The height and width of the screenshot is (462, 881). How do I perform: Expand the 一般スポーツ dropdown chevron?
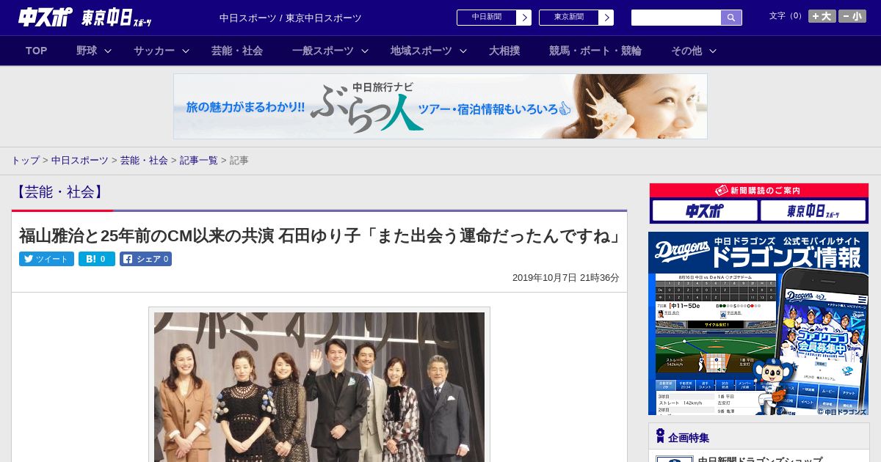pyautogui.click(x=365, y=51)
